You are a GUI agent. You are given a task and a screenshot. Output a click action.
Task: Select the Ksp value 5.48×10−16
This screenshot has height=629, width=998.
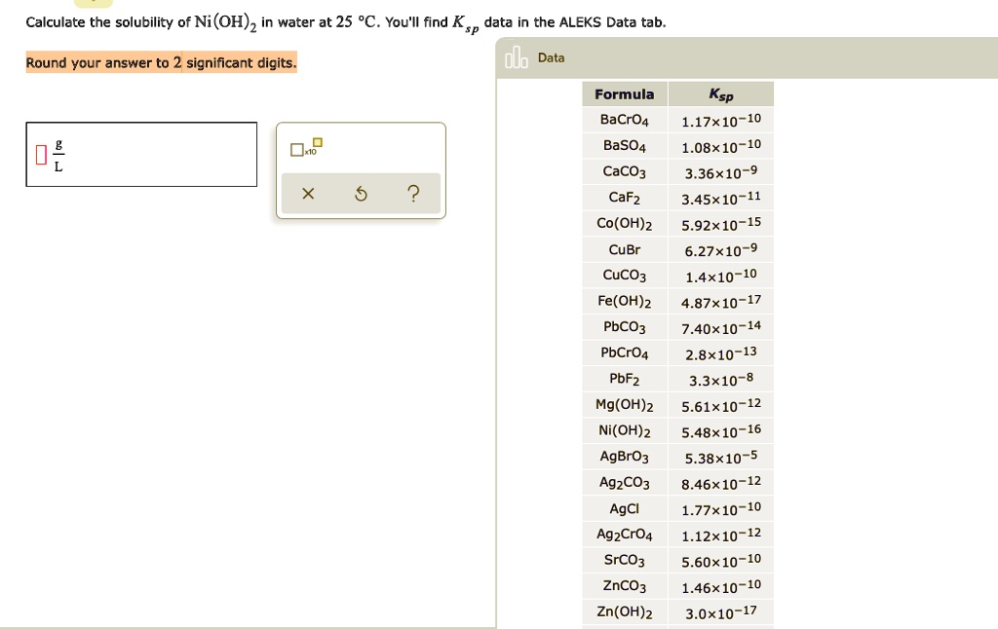click(x=720, y=429)
